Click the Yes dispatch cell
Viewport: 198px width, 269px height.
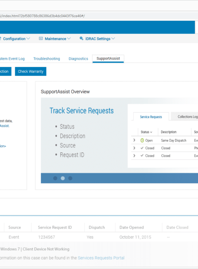(90, 237)
